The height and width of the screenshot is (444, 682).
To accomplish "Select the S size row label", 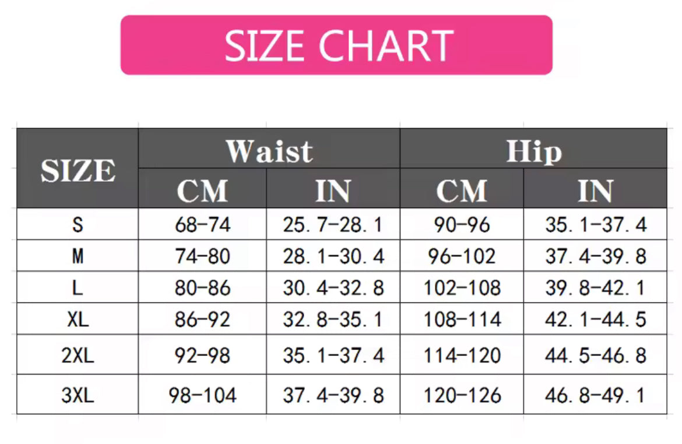I will 78,225.
